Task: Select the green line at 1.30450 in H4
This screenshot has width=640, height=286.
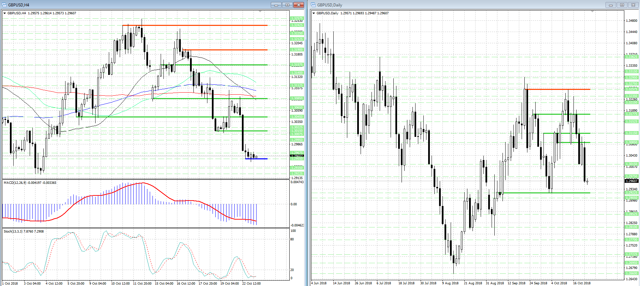Action: tap(172, 117)
